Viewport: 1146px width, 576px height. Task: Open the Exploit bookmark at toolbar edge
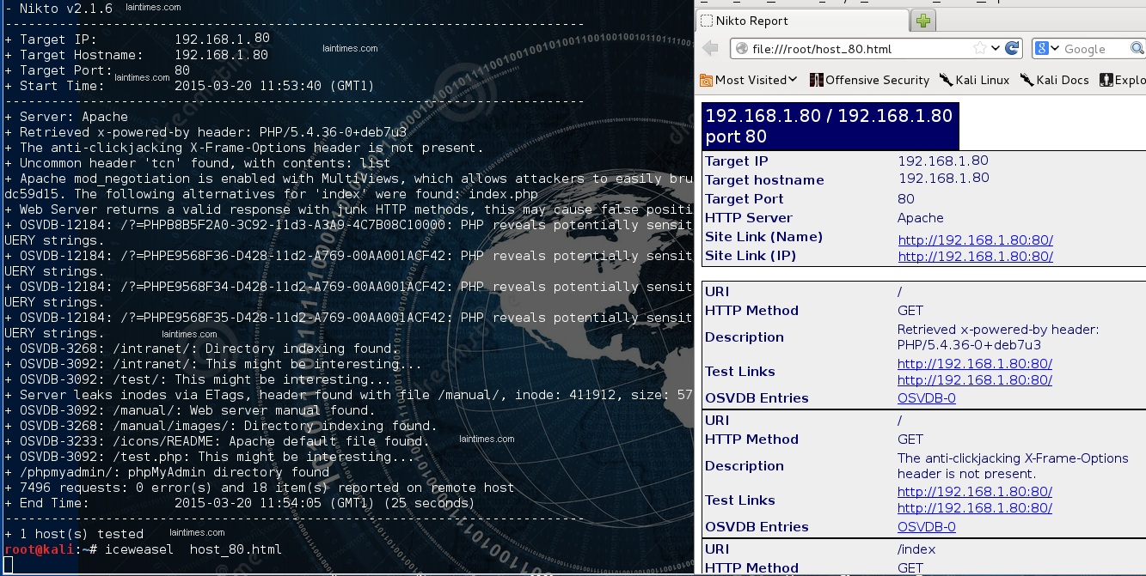(1123, 80)
